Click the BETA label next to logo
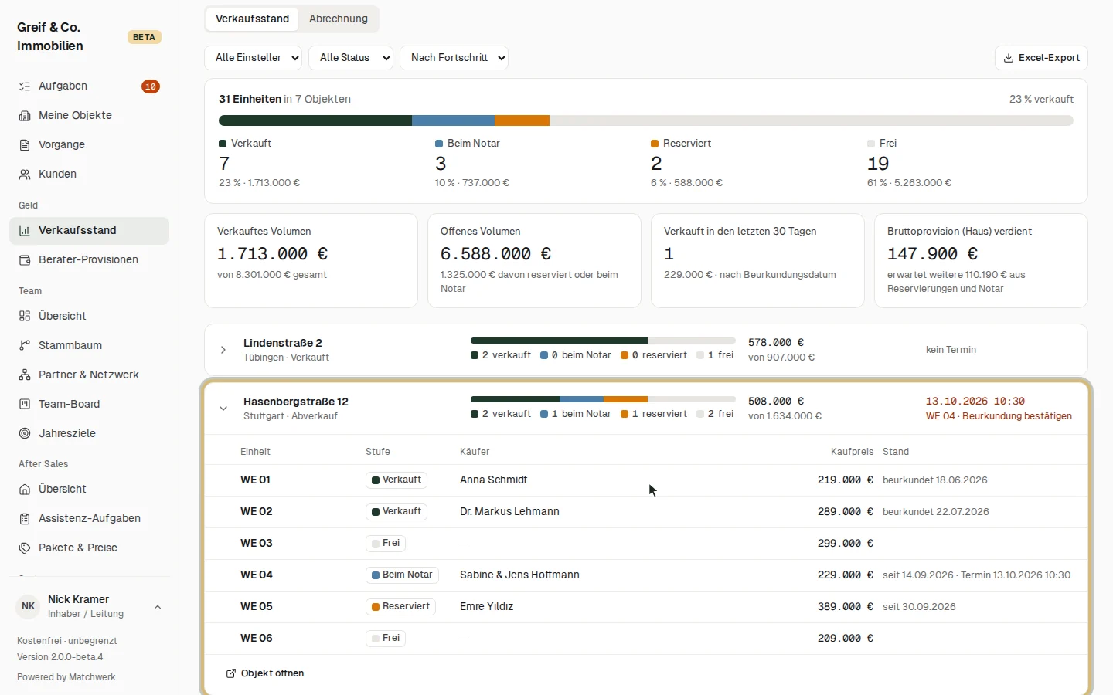Image resolution: width=1113 pixels, height=695 pixels. [144, 37]
